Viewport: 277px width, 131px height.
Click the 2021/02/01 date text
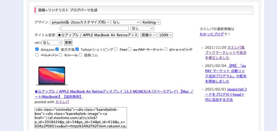tap(216, 90)
